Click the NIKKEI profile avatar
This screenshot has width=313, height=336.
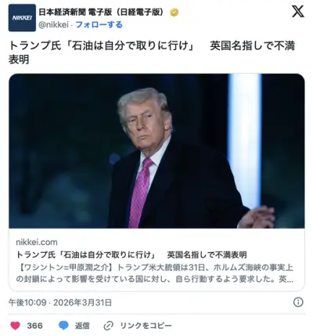click(22, 18)
